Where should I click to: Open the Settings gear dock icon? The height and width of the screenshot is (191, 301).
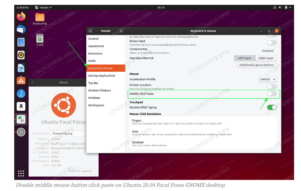tap(21, 132)
